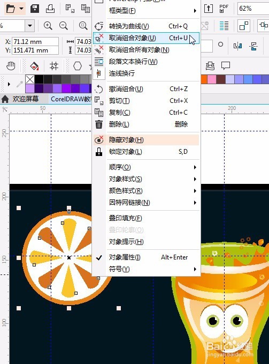Viewport: 269px width, 364px height.
Task: Select the Smart Fill bucket tool
Action: point(34,66)
